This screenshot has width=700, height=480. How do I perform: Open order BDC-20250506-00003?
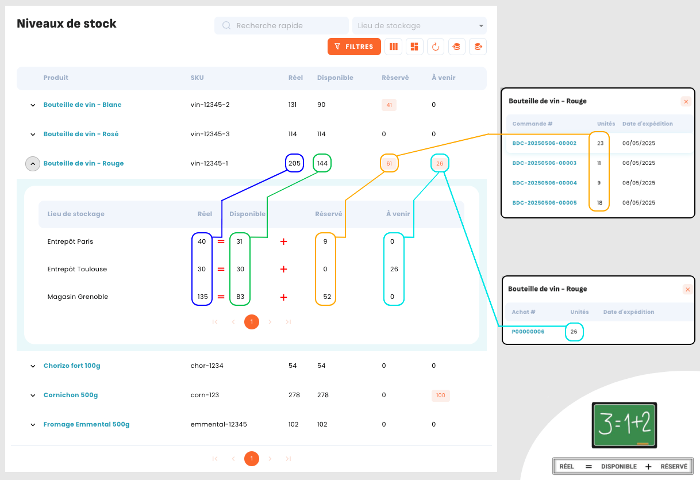pos(544,163)
